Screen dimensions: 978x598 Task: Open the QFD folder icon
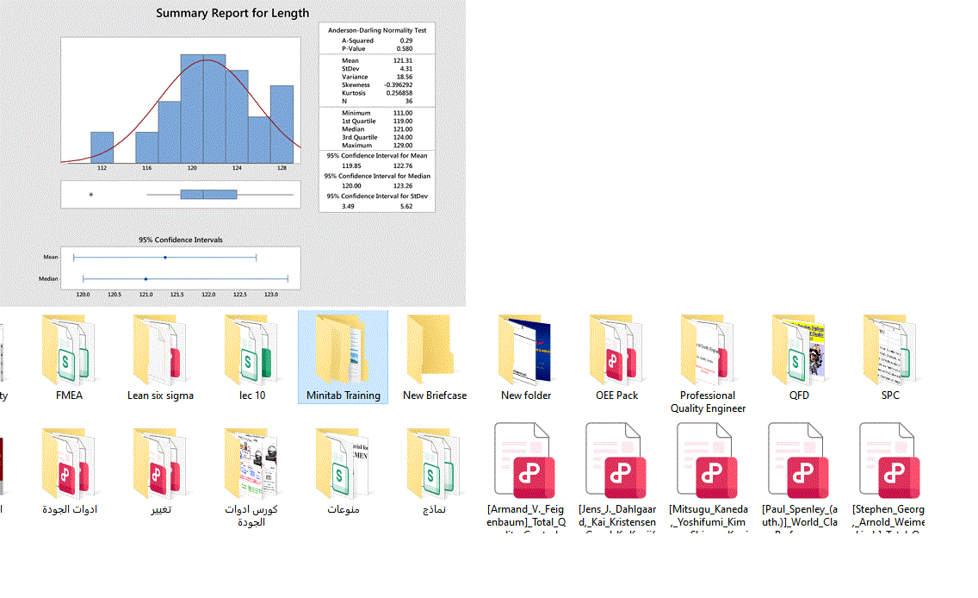point(799,350)
